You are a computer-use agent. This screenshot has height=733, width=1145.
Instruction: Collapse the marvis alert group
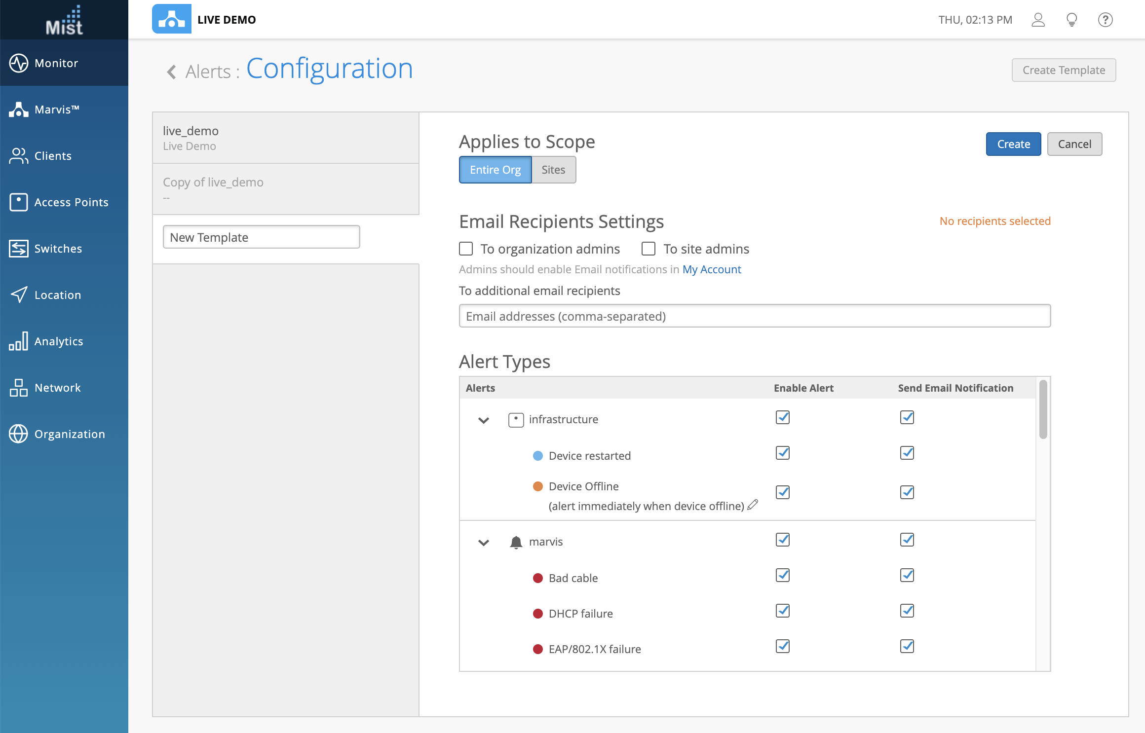click(484, 543)
